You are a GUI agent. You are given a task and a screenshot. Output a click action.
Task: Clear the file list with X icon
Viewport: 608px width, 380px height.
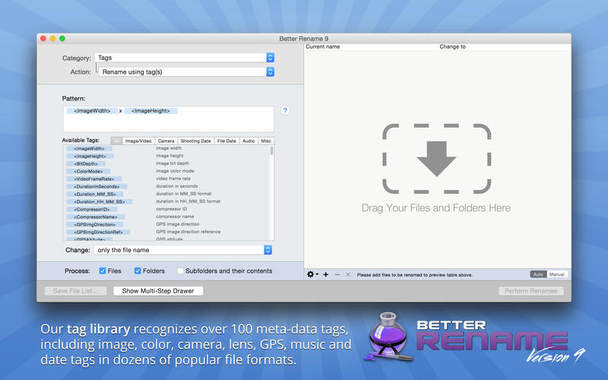348,274
